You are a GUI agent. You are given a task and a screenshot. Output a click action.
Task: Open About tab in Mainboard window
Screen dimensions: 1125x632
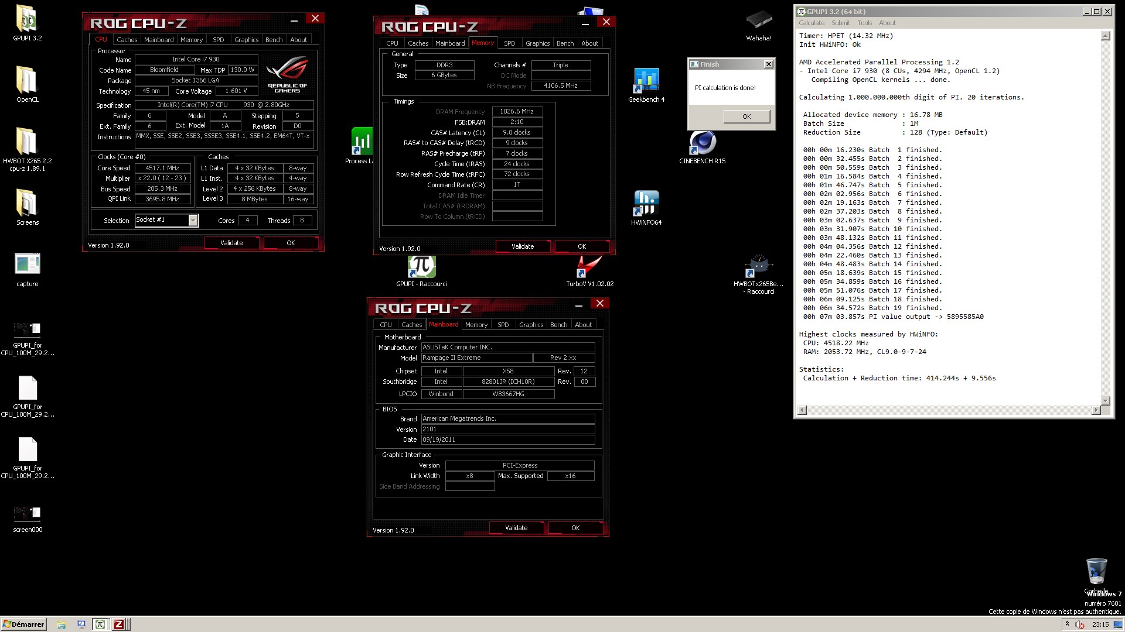coord(584,325)
